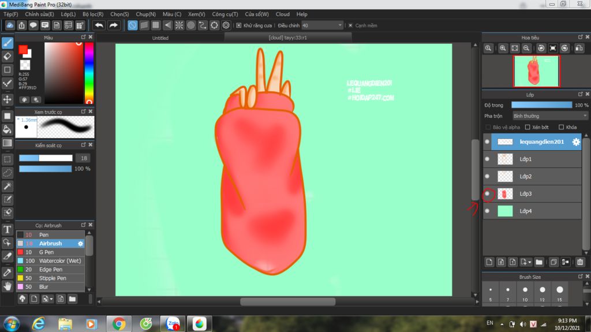Add a layer folder
Viewport: 591px width, 332px height.
[539, 262]
